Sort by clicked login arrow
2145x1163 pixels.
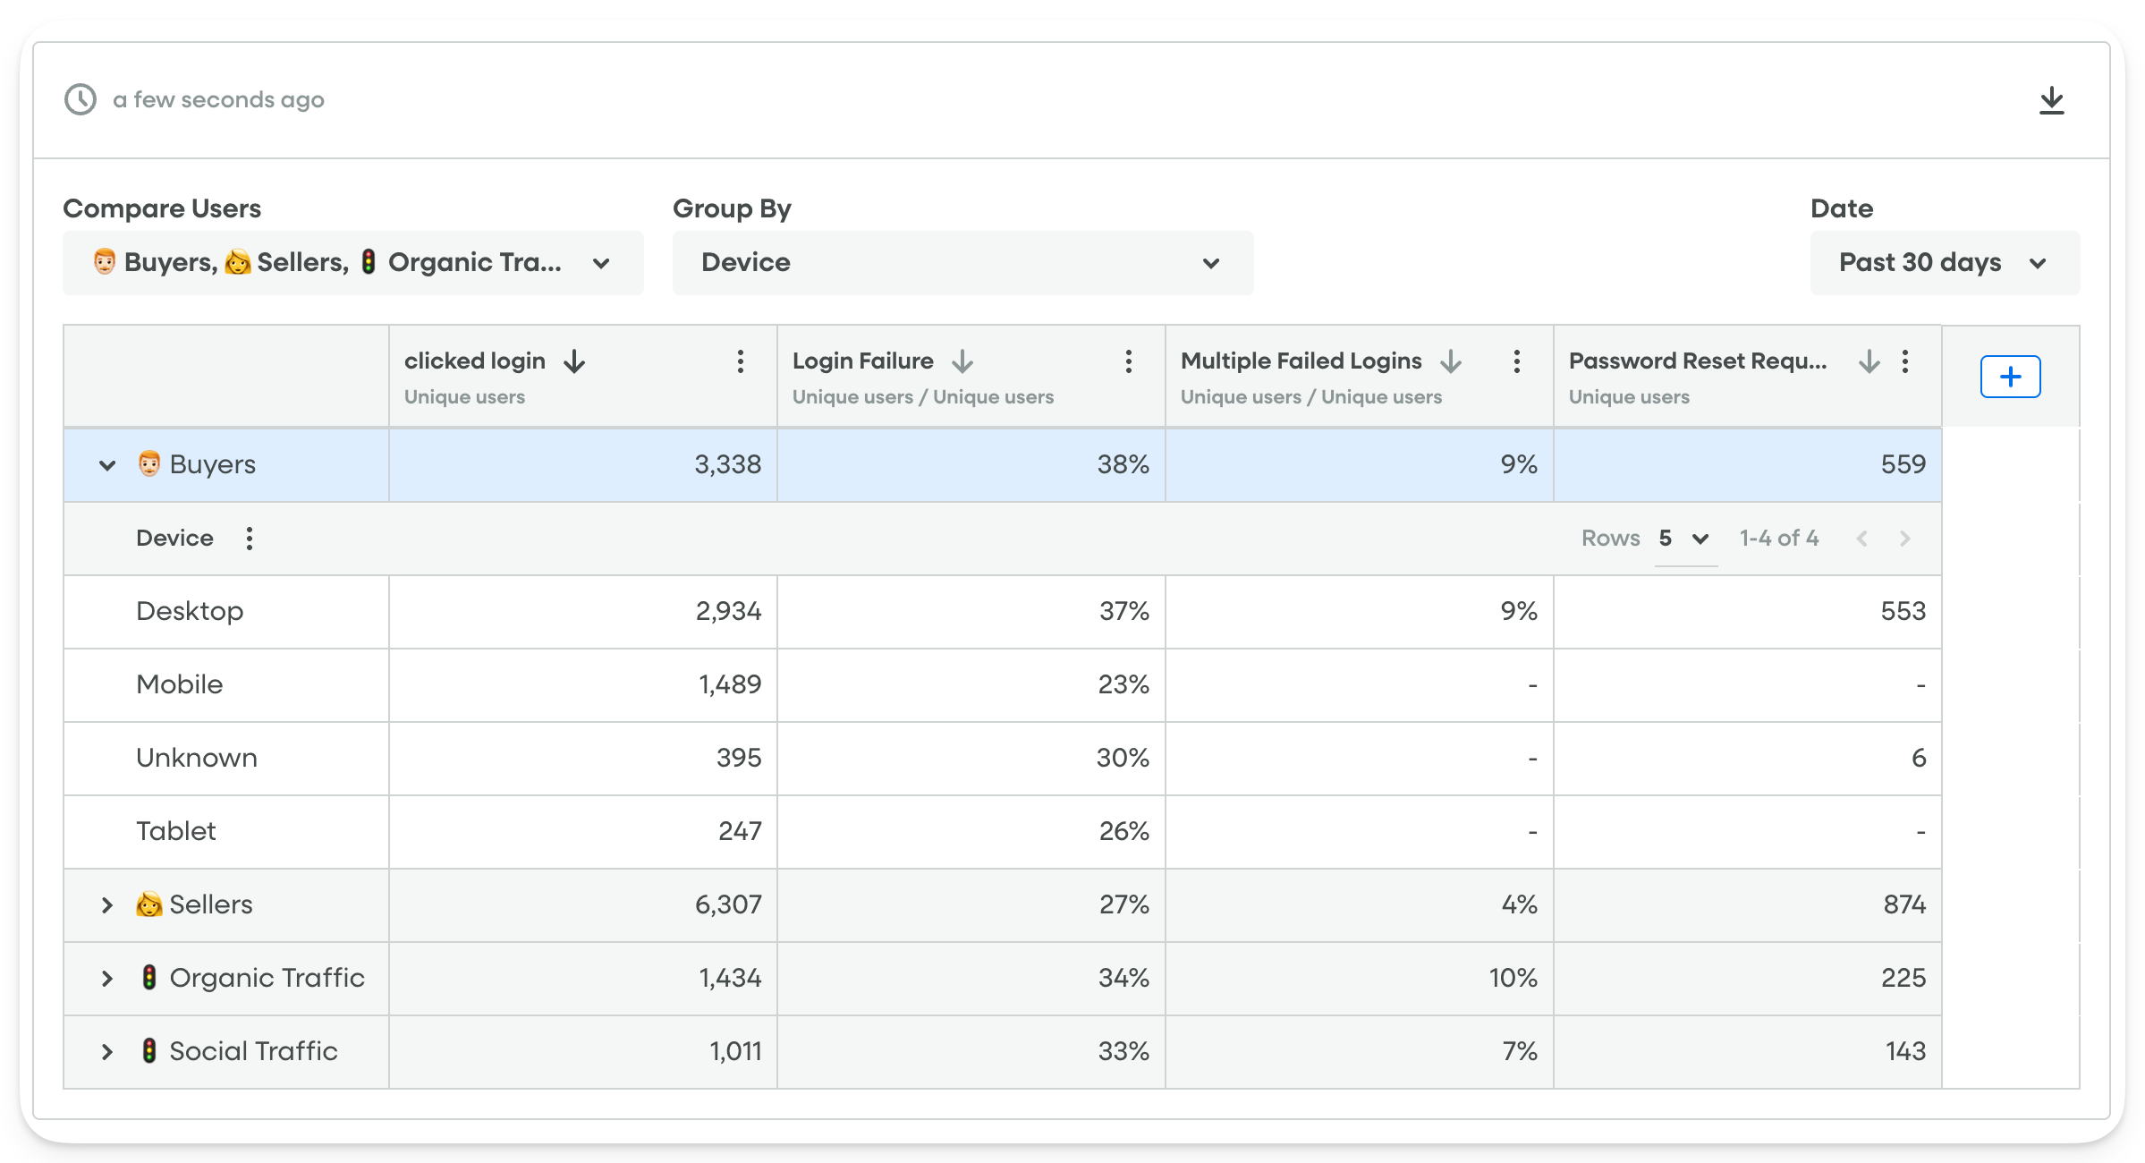574,361
